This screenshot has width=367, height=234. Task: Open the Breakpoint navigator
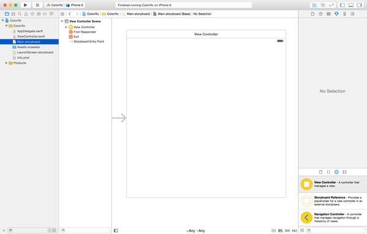(x=45, y=14)
